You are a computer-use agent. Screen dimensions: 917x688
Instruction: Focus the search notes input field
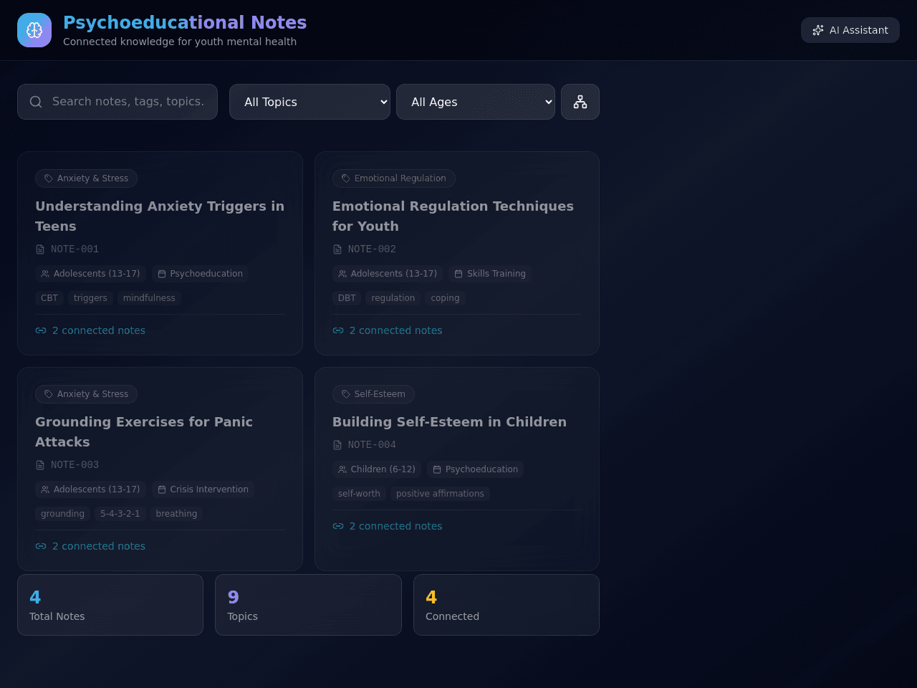(117, 102)
